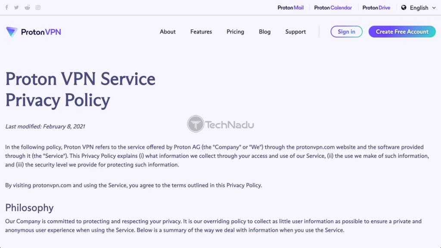Viewport: 441px width, 248px height.
Task: Visit the Proton Calendar link
Action: pos(333,8)
